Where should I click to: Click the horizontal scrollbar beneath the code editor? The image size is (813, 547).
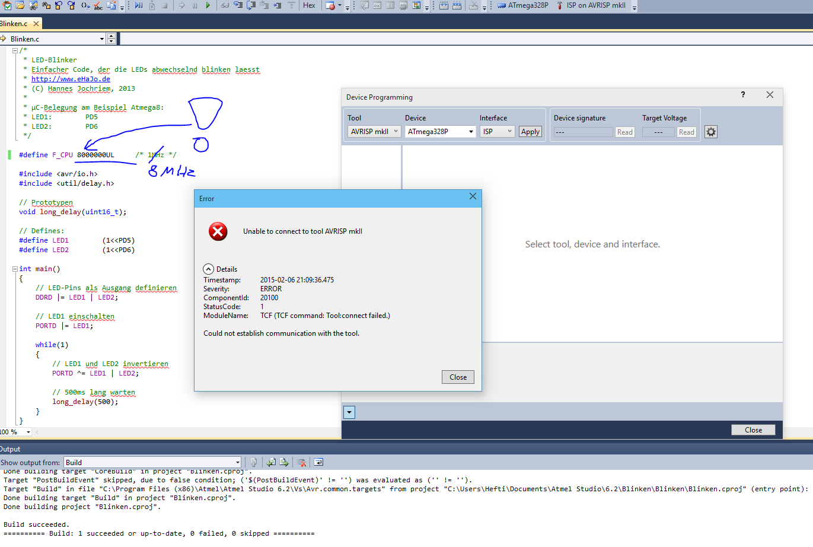(x=178, y=432)
